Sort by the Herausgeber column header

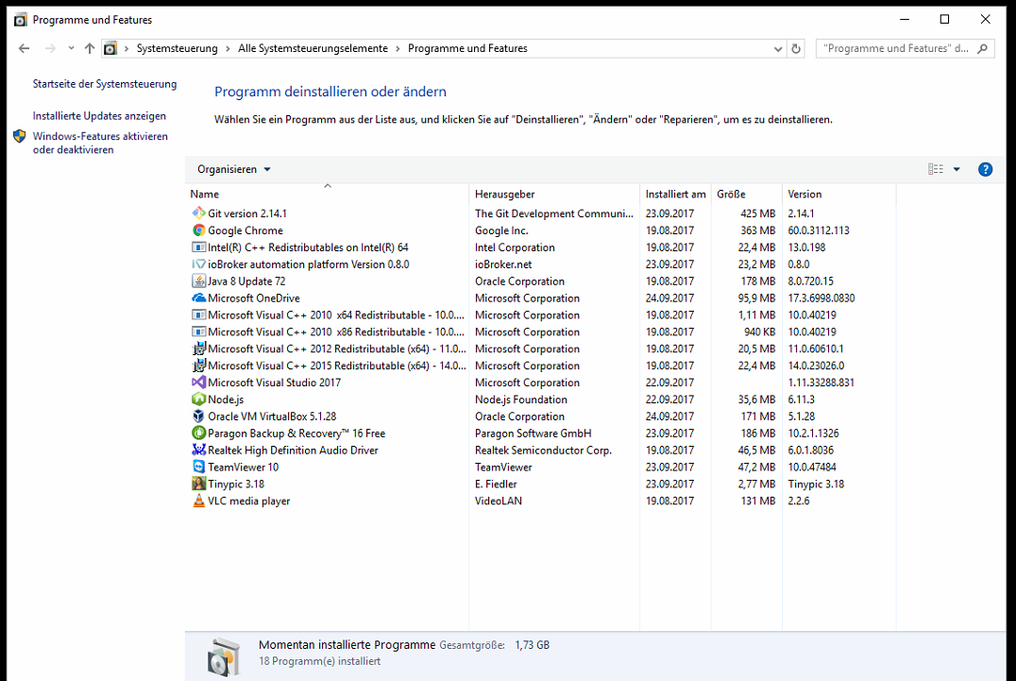(554, 194)
